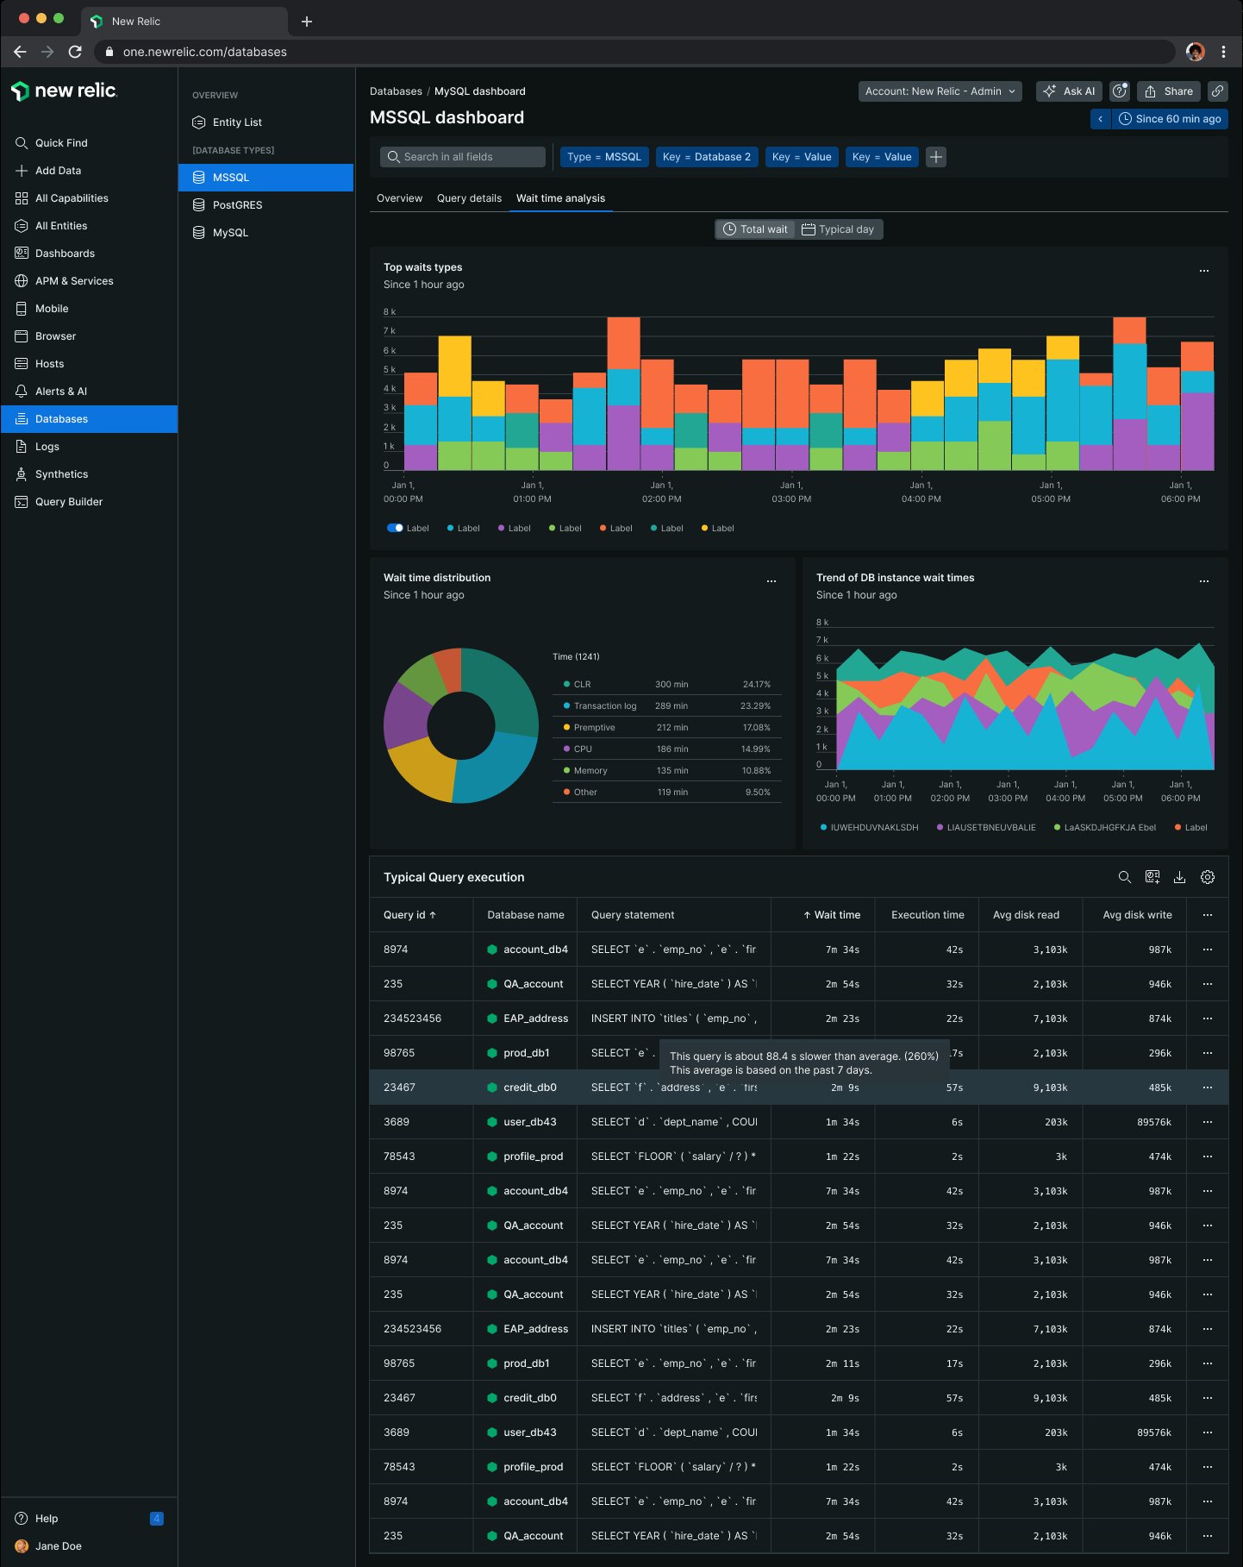The height and width of the screenshot is (1567, 1243).
Task: Open query table settings gear
Action: click(x=1208, y=877)
